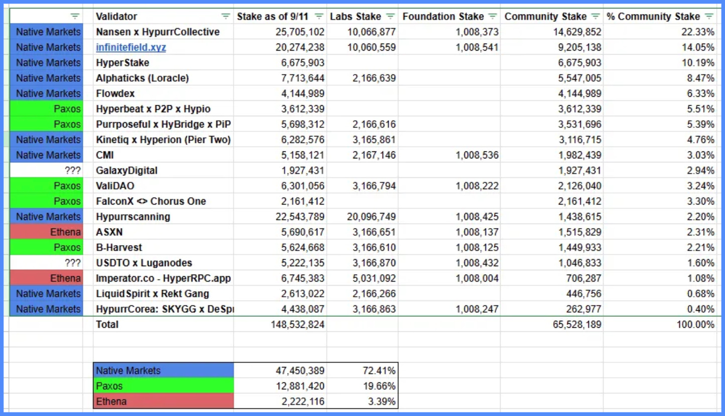This screenshot has width=725, height=416.
Task: Select the red Ethena tag beside ASXN
Action: pos(46,232)
